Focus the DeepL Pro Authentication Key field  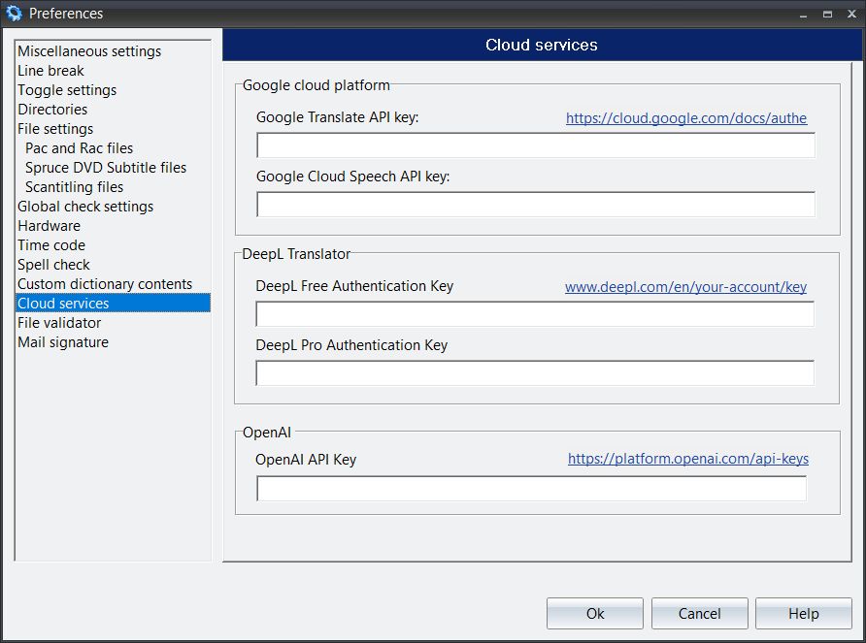[x=535, y=373]
